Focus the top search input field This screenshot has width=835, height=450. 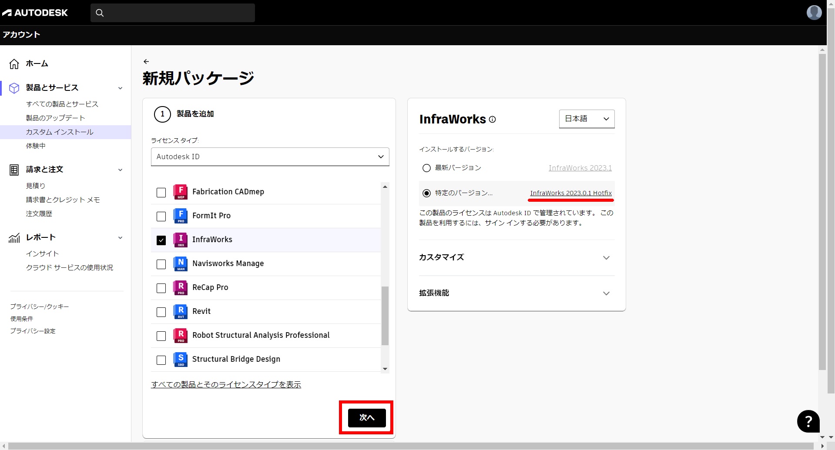click(173, 13)
